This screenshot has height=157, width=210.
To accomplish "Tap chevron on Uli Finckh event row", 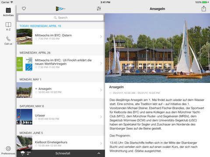I will pyautogui.click(x=101, y=63).
